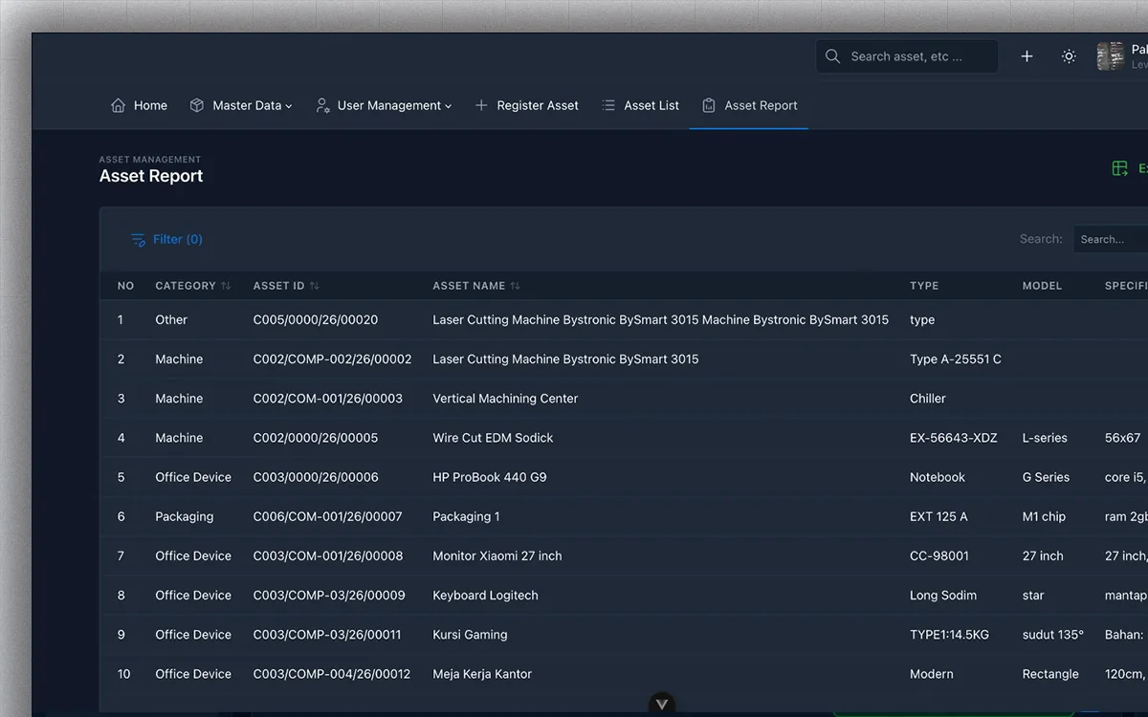Focus the table Search input box
The height and width of the screenshot is (717, 1148).
coord(1111,239)
